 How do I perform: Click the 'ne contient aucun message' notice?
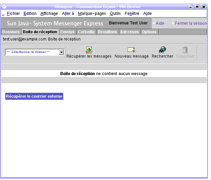pyautogui.click(x=122, y=74)
